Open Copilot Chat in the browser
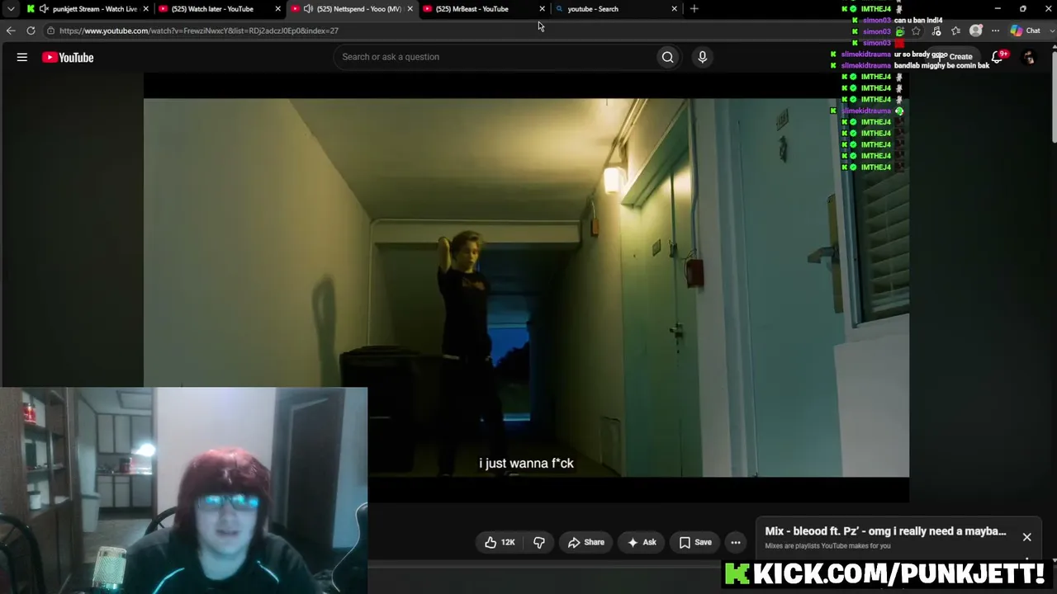 point(1025,31)
